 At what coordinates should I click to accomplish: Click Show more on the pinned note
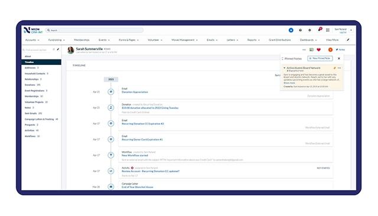(289, 83)
